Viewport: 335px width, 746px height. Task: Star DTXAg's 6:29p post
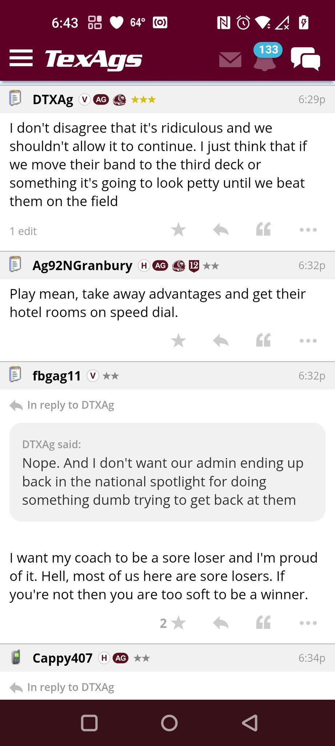coord(178,230)
